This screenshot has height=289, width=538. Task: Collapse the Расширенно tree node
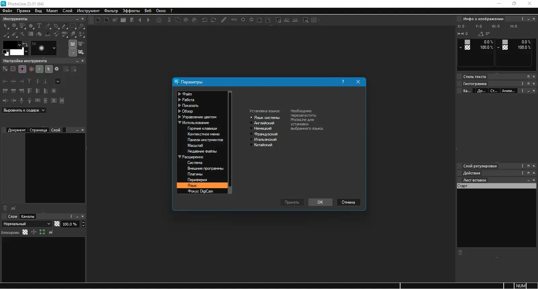pyautogui.click(x=180, y=157)
